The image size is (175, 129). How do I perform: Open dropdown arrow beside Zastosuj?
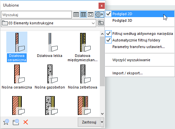(102, 122)
